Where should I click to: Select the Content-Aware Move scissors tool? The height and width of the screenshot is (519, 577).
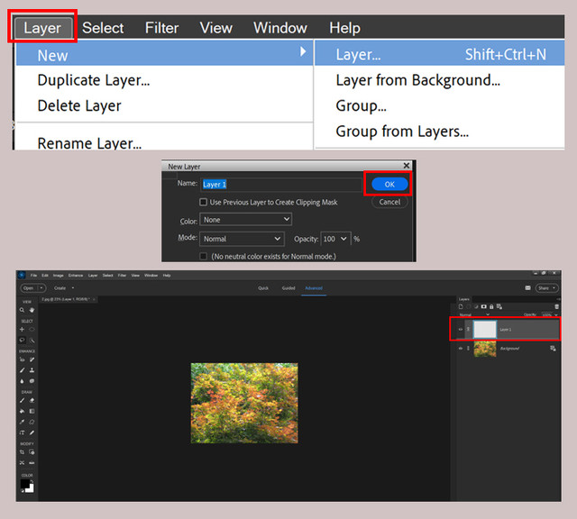coord(22,463)
